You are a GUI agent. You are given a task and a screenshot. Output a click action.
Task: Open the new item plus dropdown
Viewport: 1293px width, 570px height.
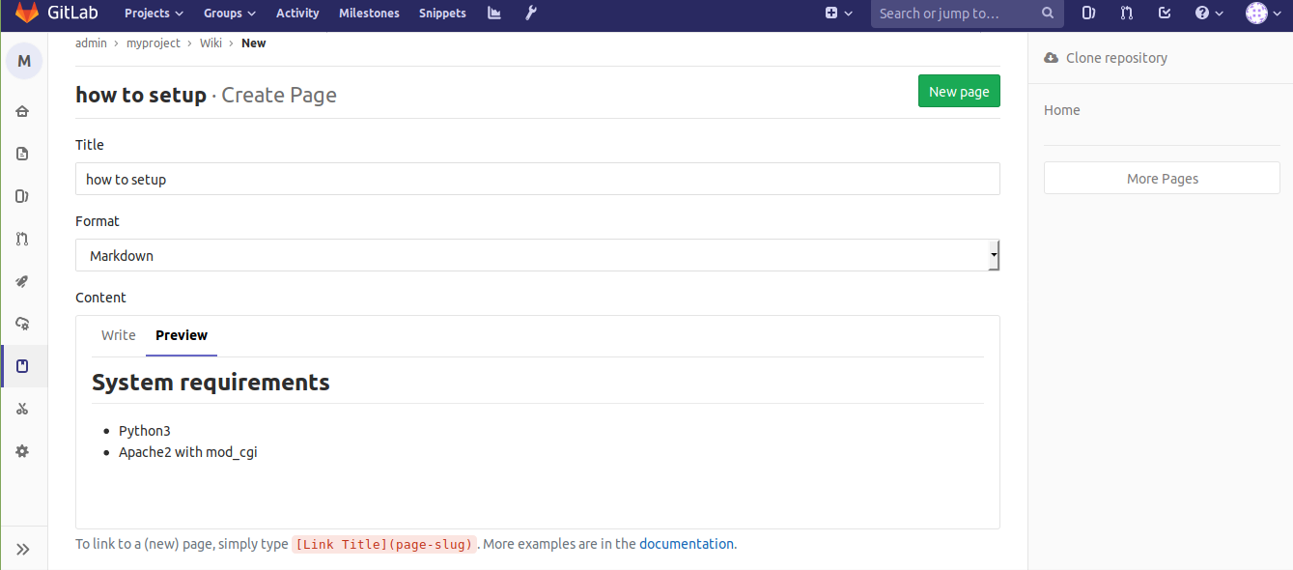[x=839, y=14]
